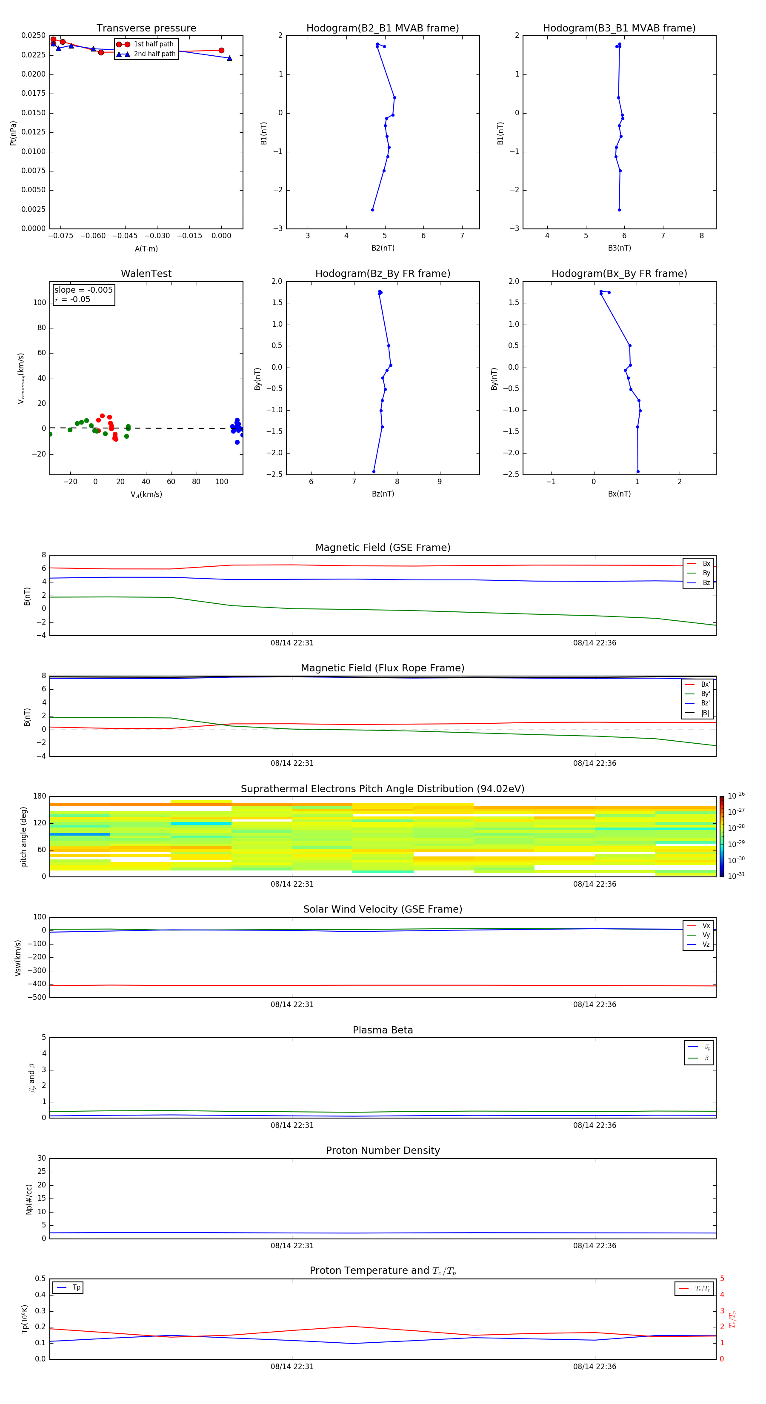Click the 'V_remaining(km/s)' y-axis label
The width and height of the screenshot is (766, 1404).
(x=21, y=378)
